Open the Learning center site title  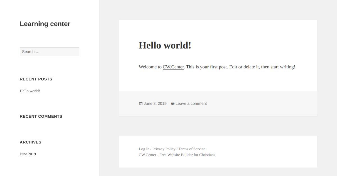(45, 24)
